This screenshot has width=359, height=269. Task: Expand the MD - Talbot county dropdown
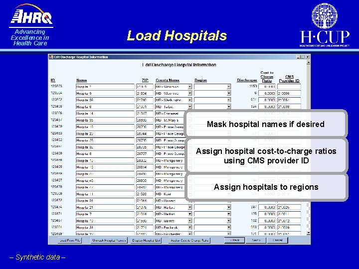pos(190,107)
